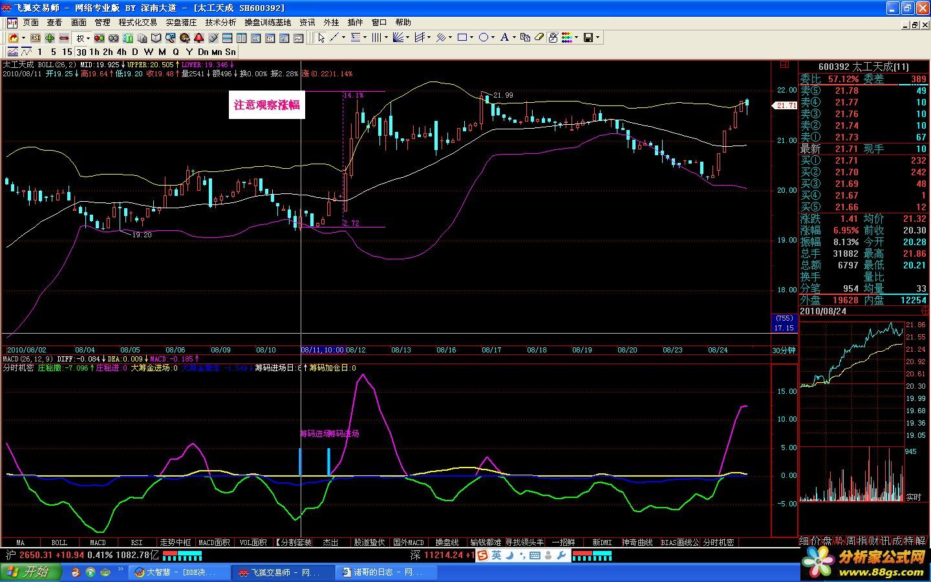Switch to 15-minute period
The image size is (931, 582).
(67, 52)
